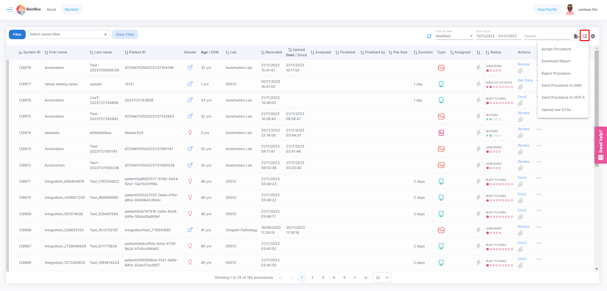Image resolution: width=607 pixels, height=291 pixels.
Task: Open the table settings gear
Action: click(593, 36)
